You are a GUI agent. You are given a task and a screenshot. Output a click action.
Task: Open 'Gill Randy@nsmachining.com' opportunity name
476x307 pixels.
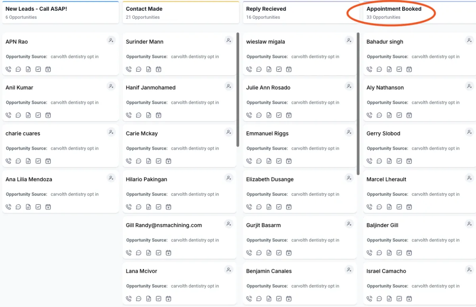pyautogui.click(x=164, y=225)
